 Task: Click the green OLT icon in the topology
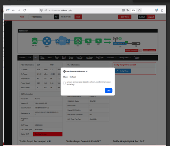point(78,41)
